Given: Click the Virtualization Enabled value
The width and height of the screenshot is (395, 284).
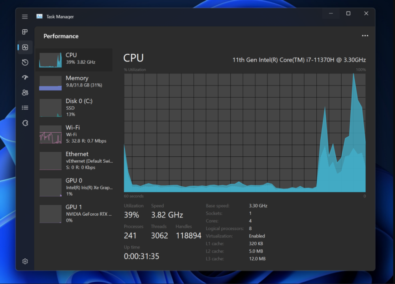Looking at the screenshot, I should [x=257, y=236].
